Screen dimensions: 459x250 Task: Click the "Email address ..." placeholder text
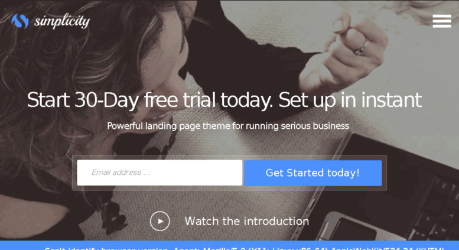click(x=121, y=173)
